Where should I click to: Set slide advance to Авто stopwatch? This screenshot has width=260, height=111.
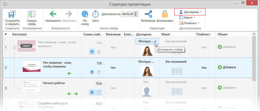pyautogui.click(x=95, y=14)
